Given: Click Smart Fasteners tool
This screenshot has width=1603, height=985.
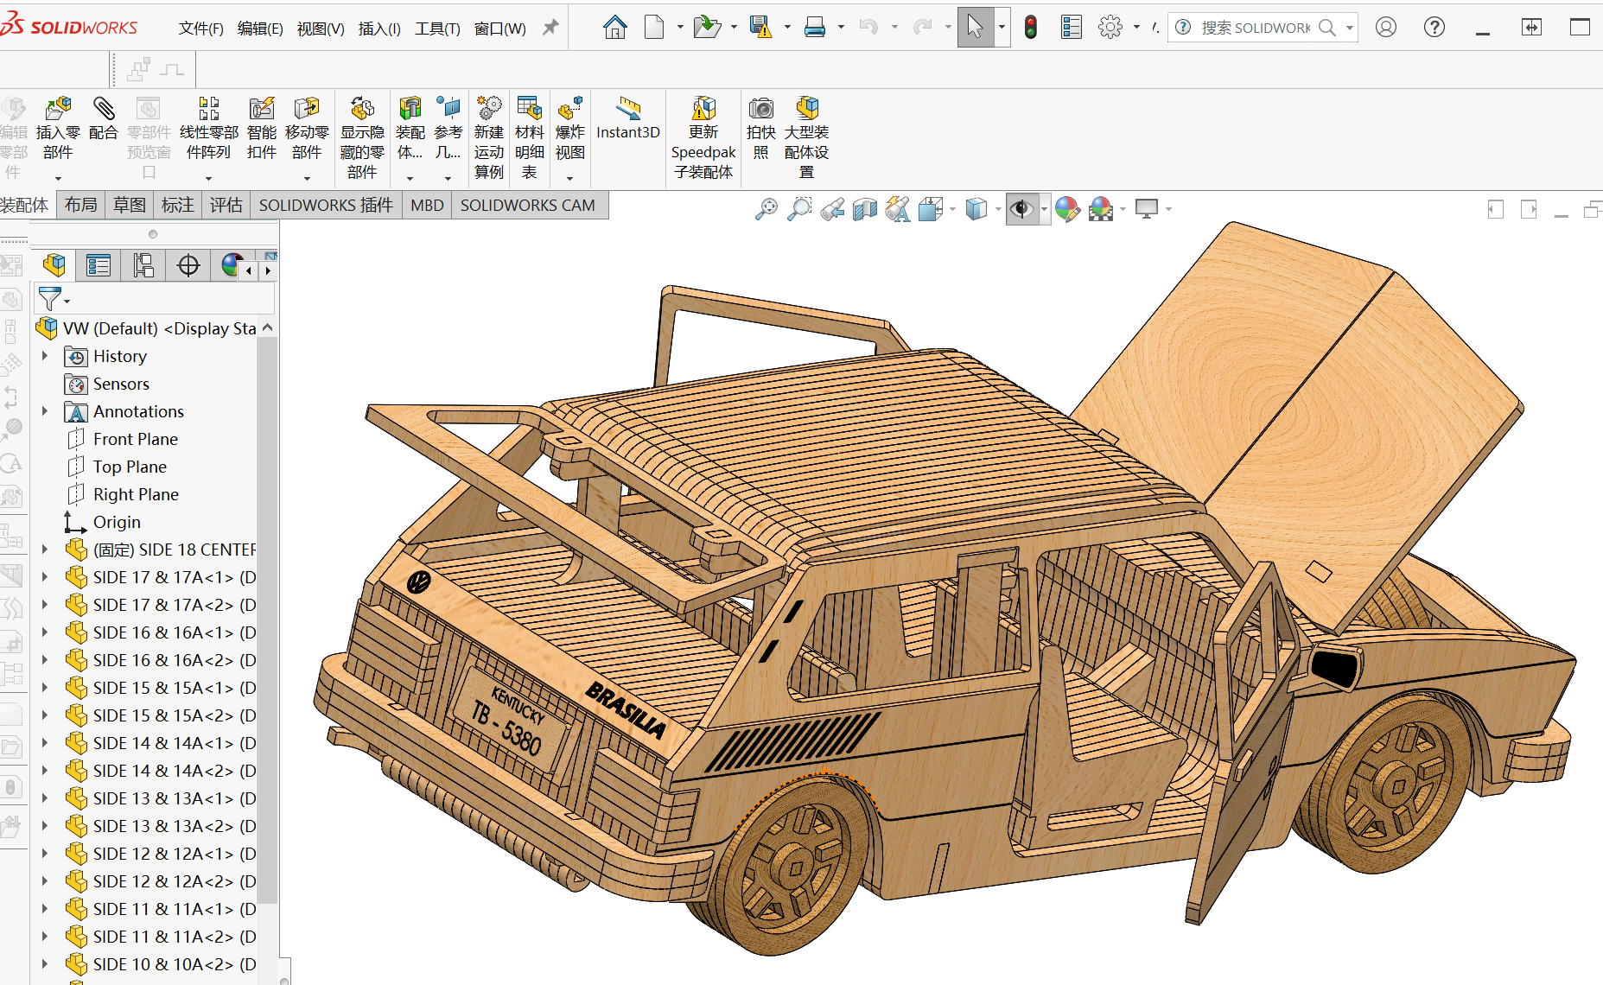Looking at the screenshot, I should coord(262,127).
